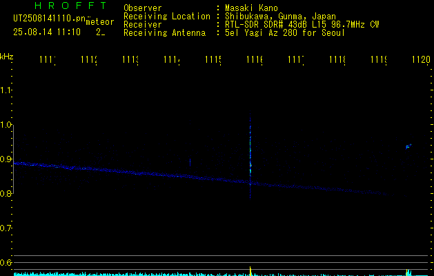Click the 0.9 kHz axis label
This screenshot has height=276, width=434.
pyautogui.click(x=6, y=159)
